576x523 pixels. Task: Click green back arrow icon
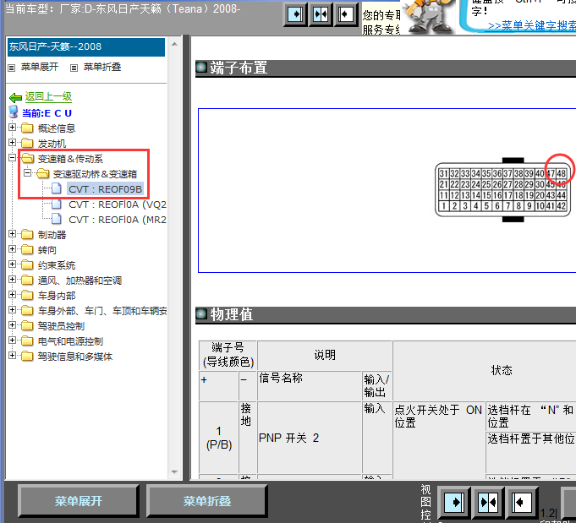click(15, 98)
